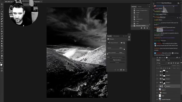Switch to the Tracés tab

168,60
